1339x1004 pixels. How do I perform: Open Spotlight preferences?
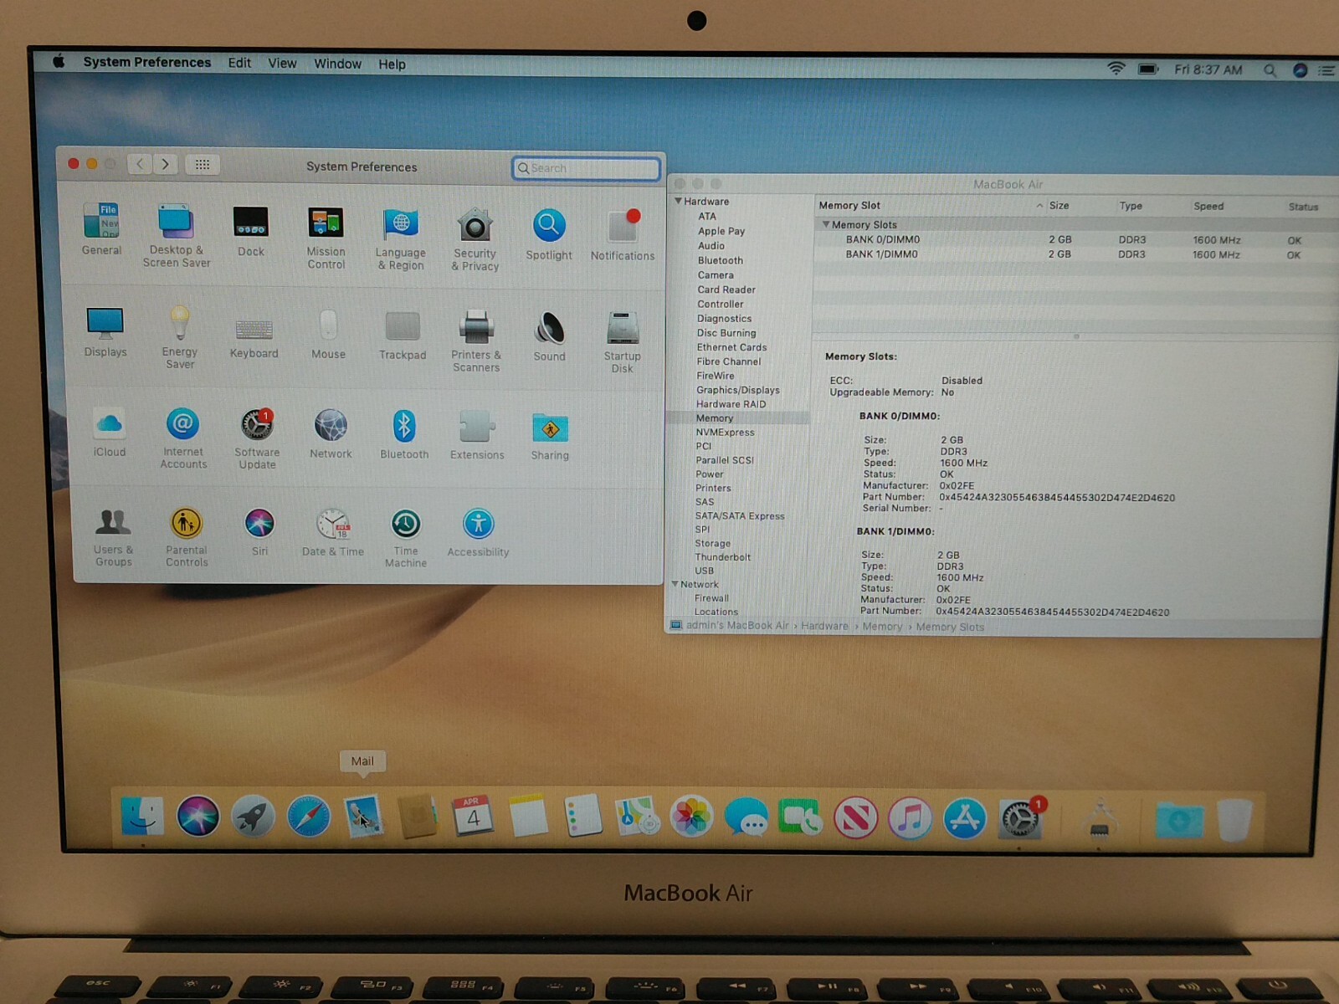(549, 234)
